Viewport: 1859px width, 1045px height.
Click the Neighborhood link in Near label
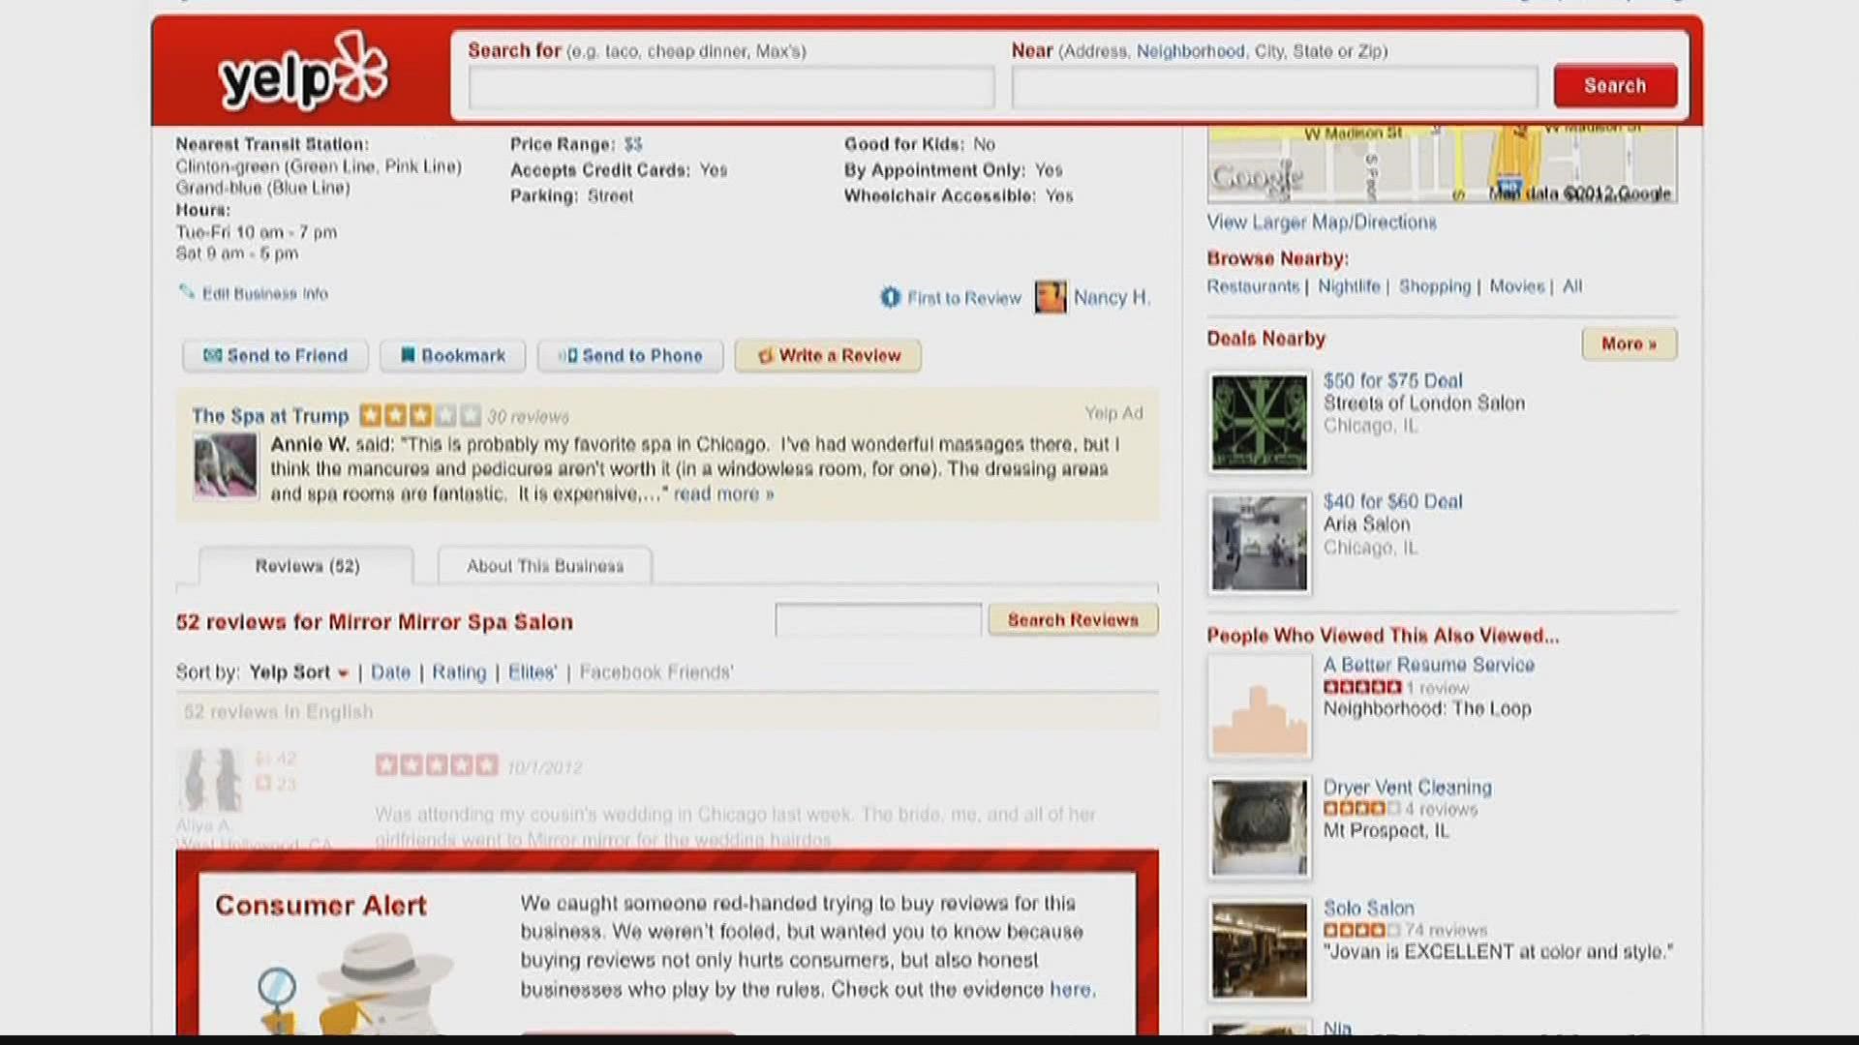[1191, 51]
